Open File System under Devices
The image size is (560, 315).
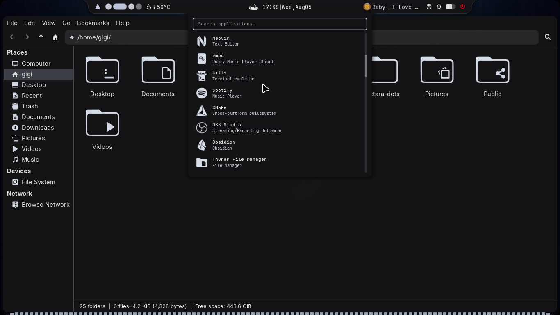(x=39, y=182)
